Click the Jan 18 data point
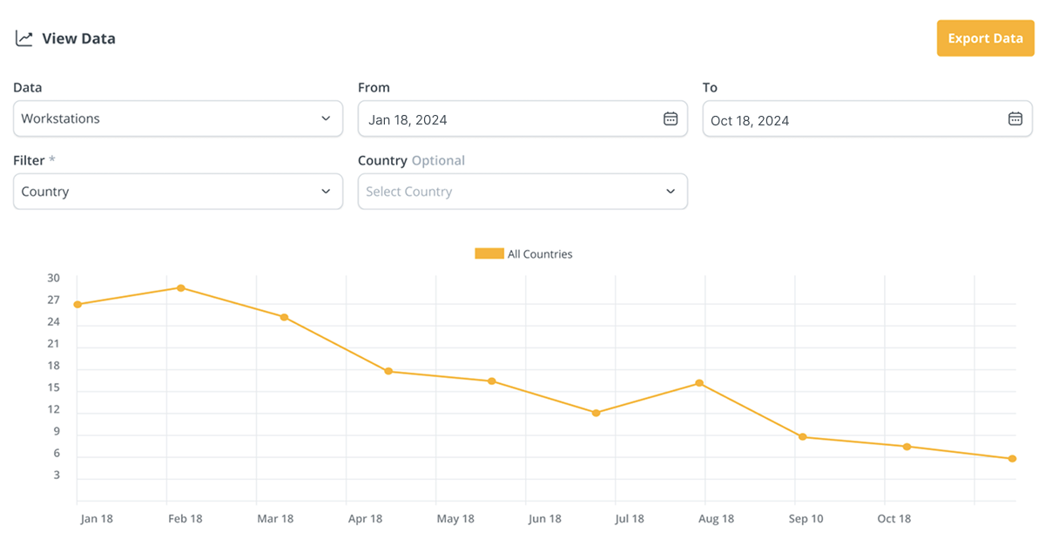Screen dimensions: 1045x546 [x=78, y=305]
